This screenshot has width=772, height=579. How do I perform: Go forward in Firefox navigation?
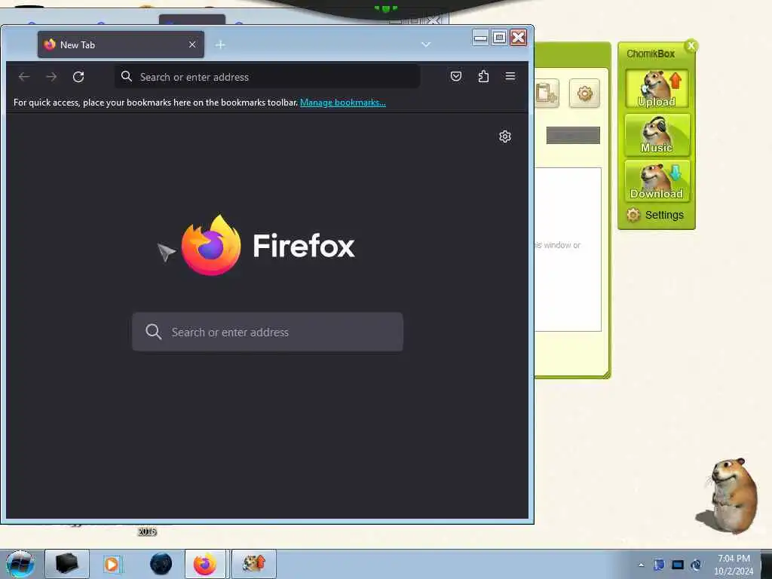click(x=51, y=77)
